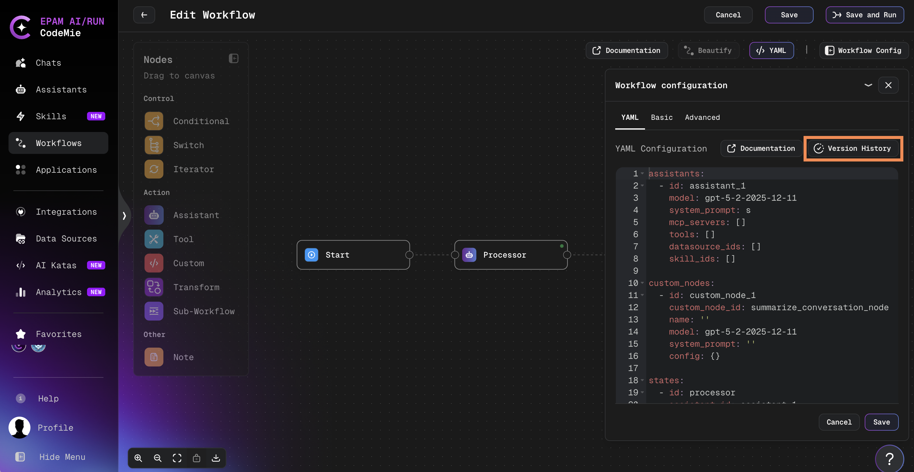Close the Workflow configuration panel
The width and height of the screenshot is (914, 472).
[888, 85]
